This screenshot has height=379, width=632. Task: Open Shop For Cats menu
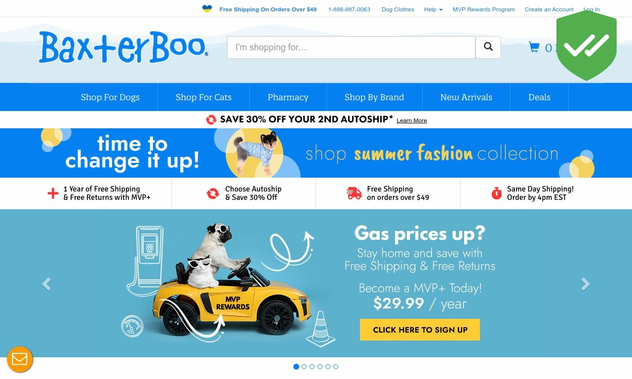coord(203,97)
